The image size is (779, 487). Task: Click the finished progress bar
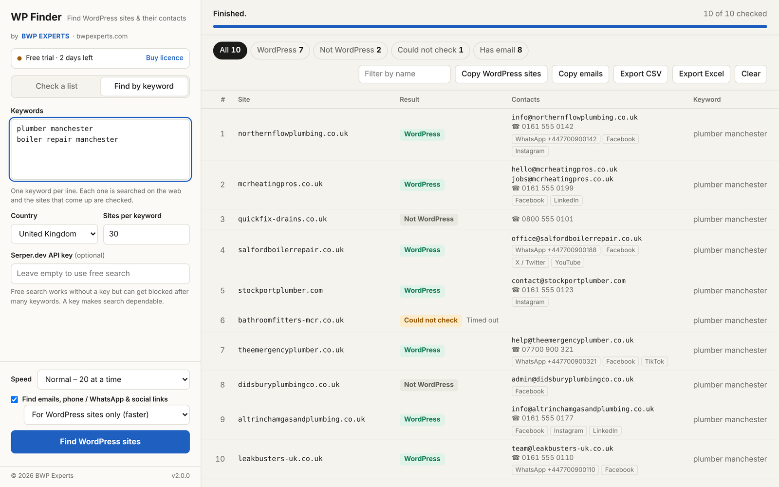pos(490,27)
